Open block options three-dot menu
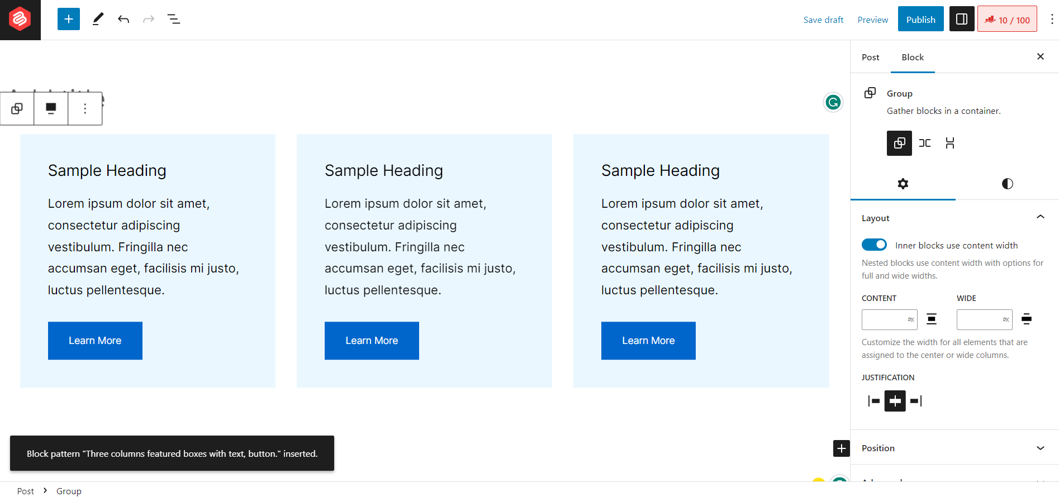Viewport: 1059px width, 497px height. [85, 108]
